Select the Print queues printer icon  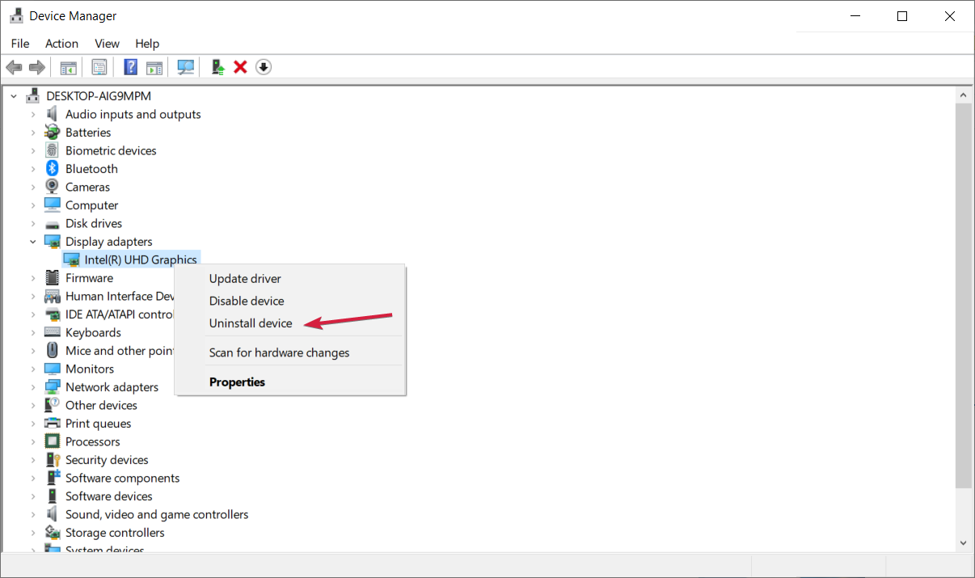[x=53, y=424]
